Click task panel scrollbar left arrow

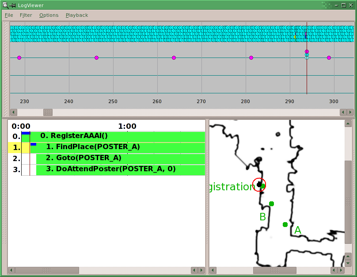11,270
